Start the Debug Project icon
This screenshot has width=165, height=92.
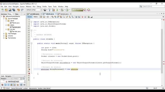[62, 10]
